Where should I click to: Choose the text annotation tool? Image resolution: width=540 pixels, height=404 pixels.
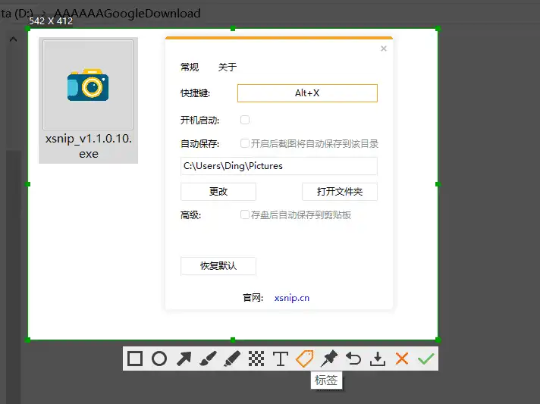coord(281,359)
